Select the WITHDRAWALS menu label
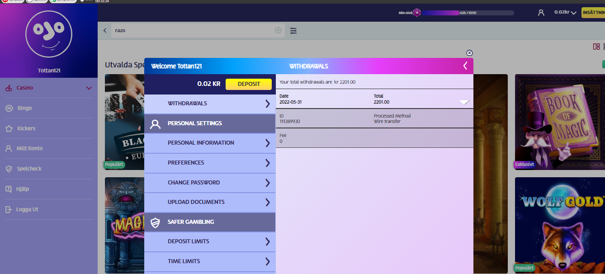605x274 pixels. click(187, 104)
